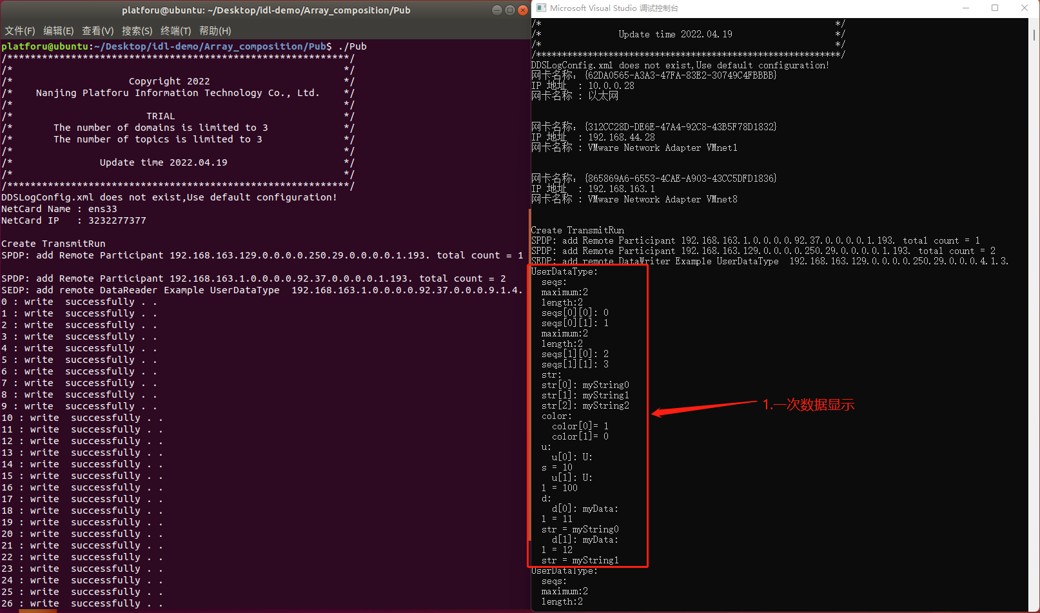Click 'seqs[1][1]: 3' in console output
Screen dimensions: 1040x613
click(x=575, y=364)
